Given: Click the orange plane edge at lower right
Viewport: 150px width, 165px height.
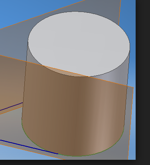Looking at the screenshot, I should [130, 123].
